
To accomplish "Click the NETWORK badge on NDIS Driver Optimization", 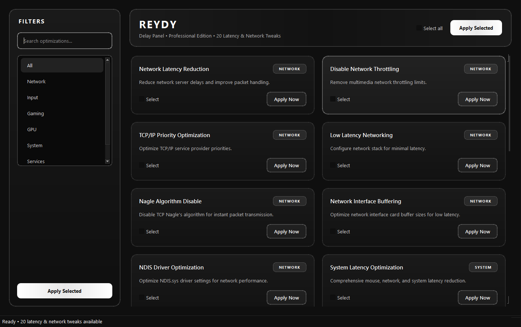I will click(x=289, y=267).
